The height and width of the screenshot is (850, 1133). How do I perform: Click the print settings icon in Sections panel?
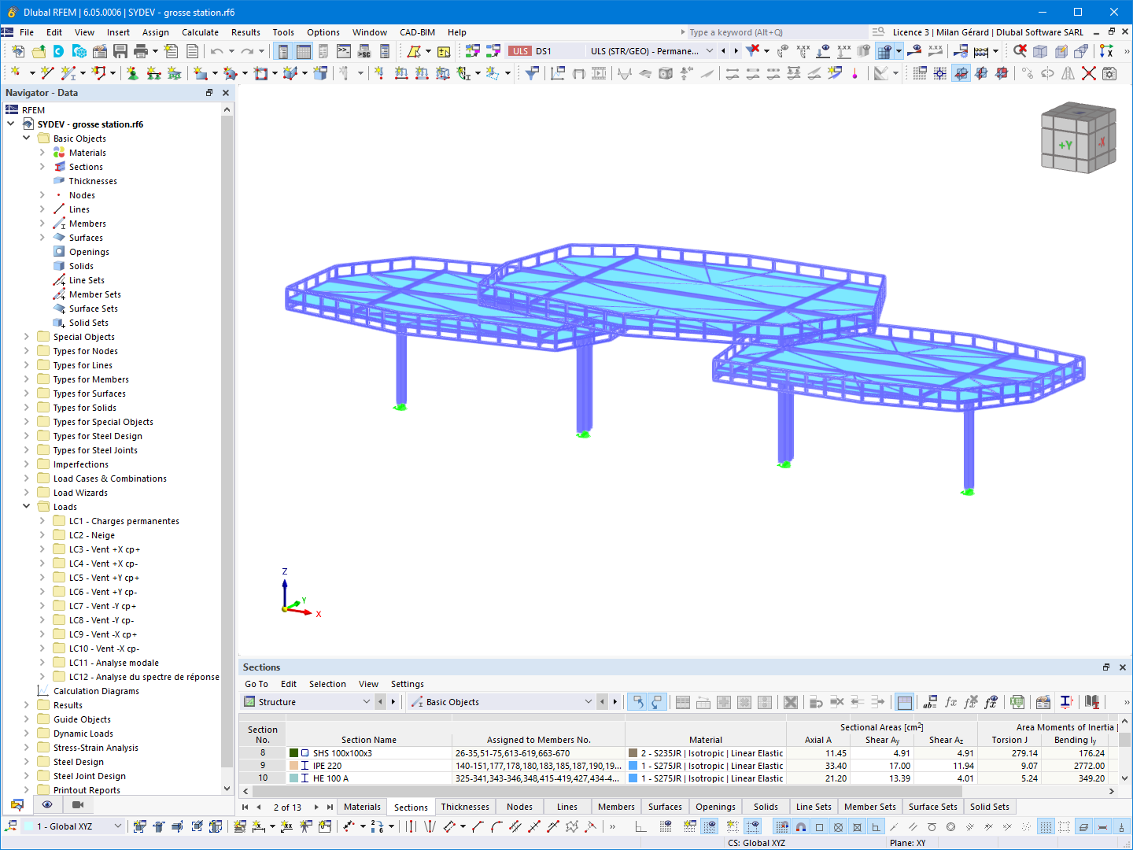pyautogui.click(x=1043, y=702)
